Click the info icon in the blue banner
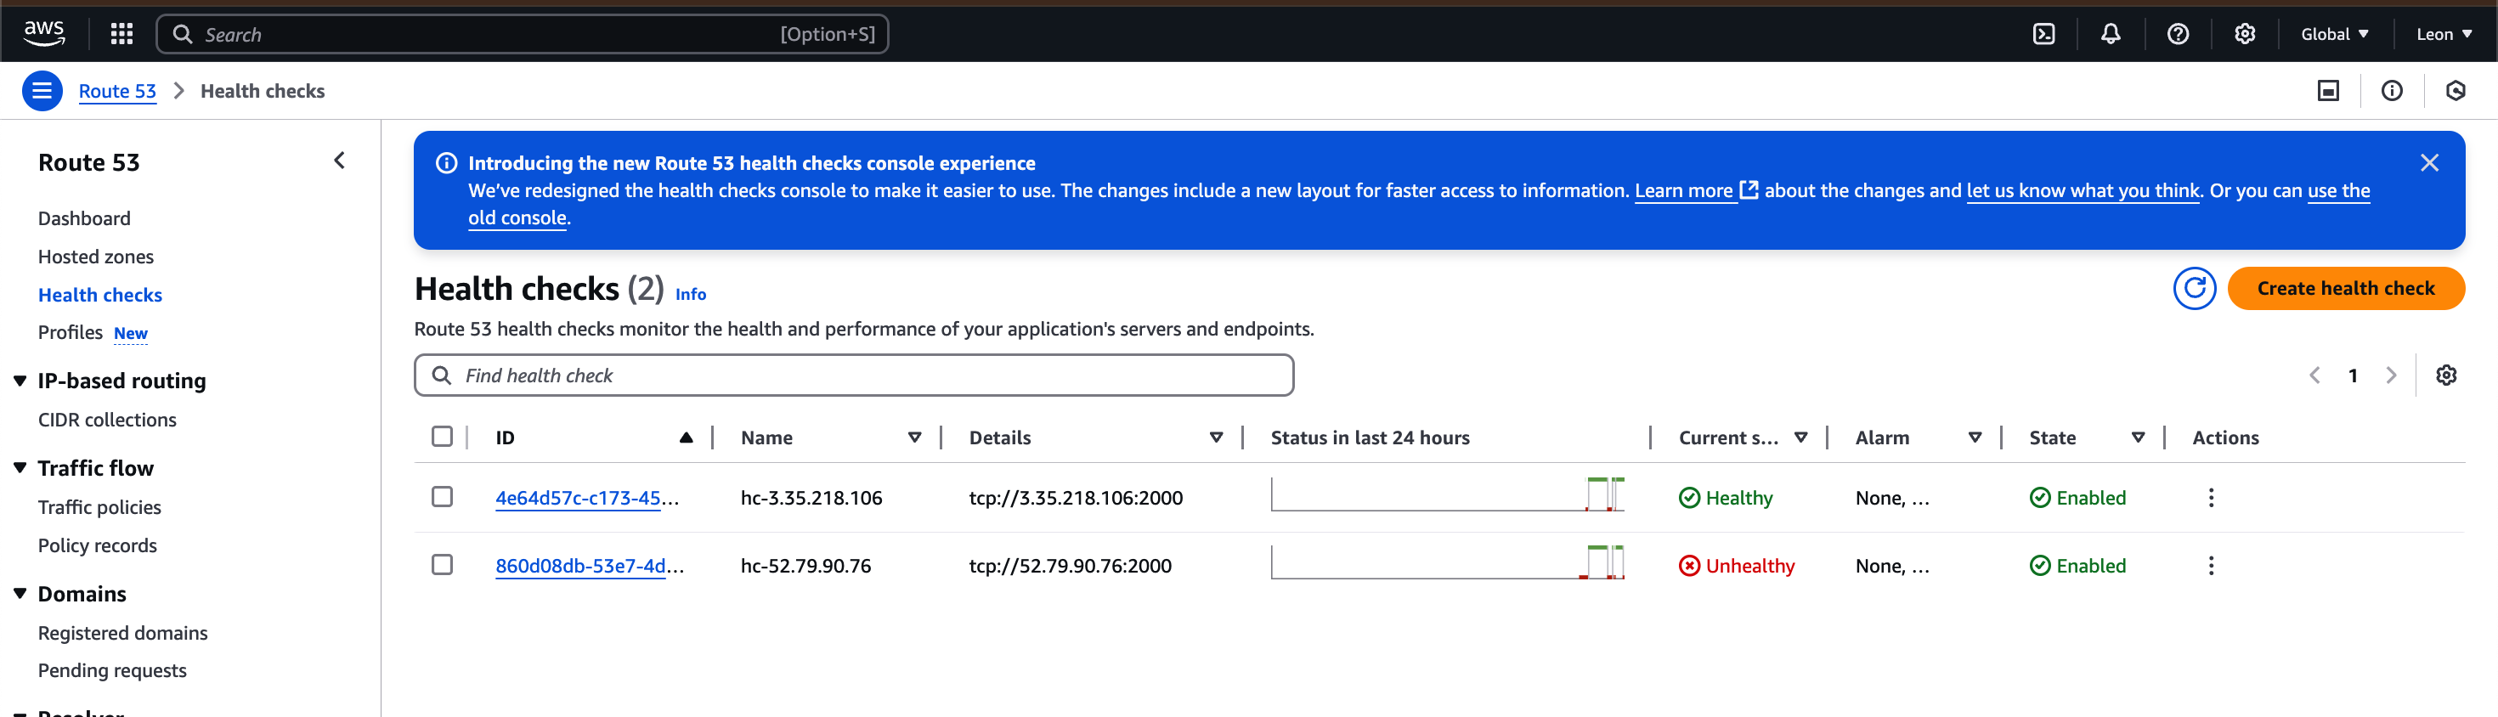This screenshot has height=717, width=2498. (x=446, y=163)
